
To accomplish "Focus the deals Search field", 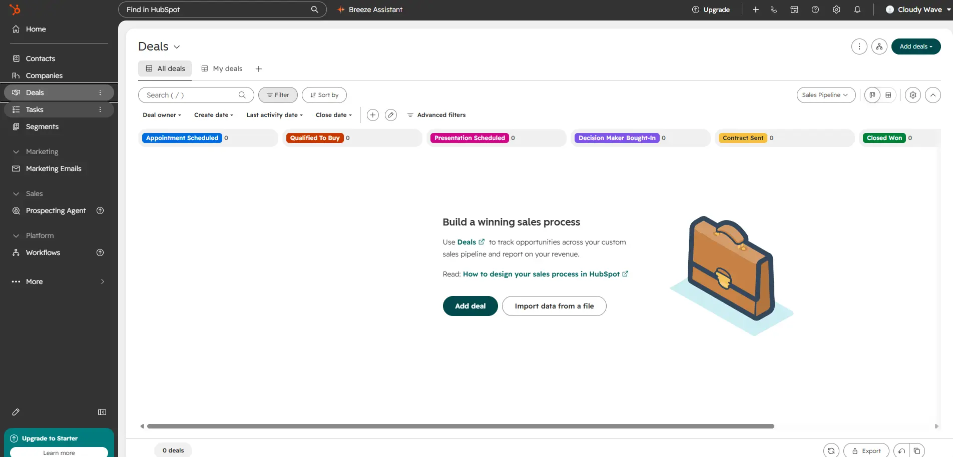I will click(x=196, y=95).
